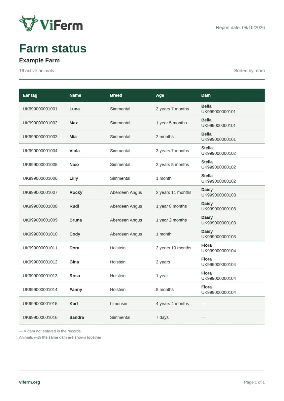Click the ViFerm bull head logo
This screenshot has width=284, height=401.
[x=28, y=23]
